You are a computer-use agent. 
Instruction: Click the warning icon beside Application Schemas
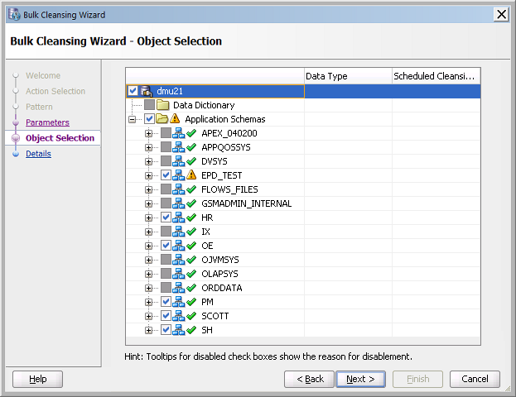pos(175,119)
